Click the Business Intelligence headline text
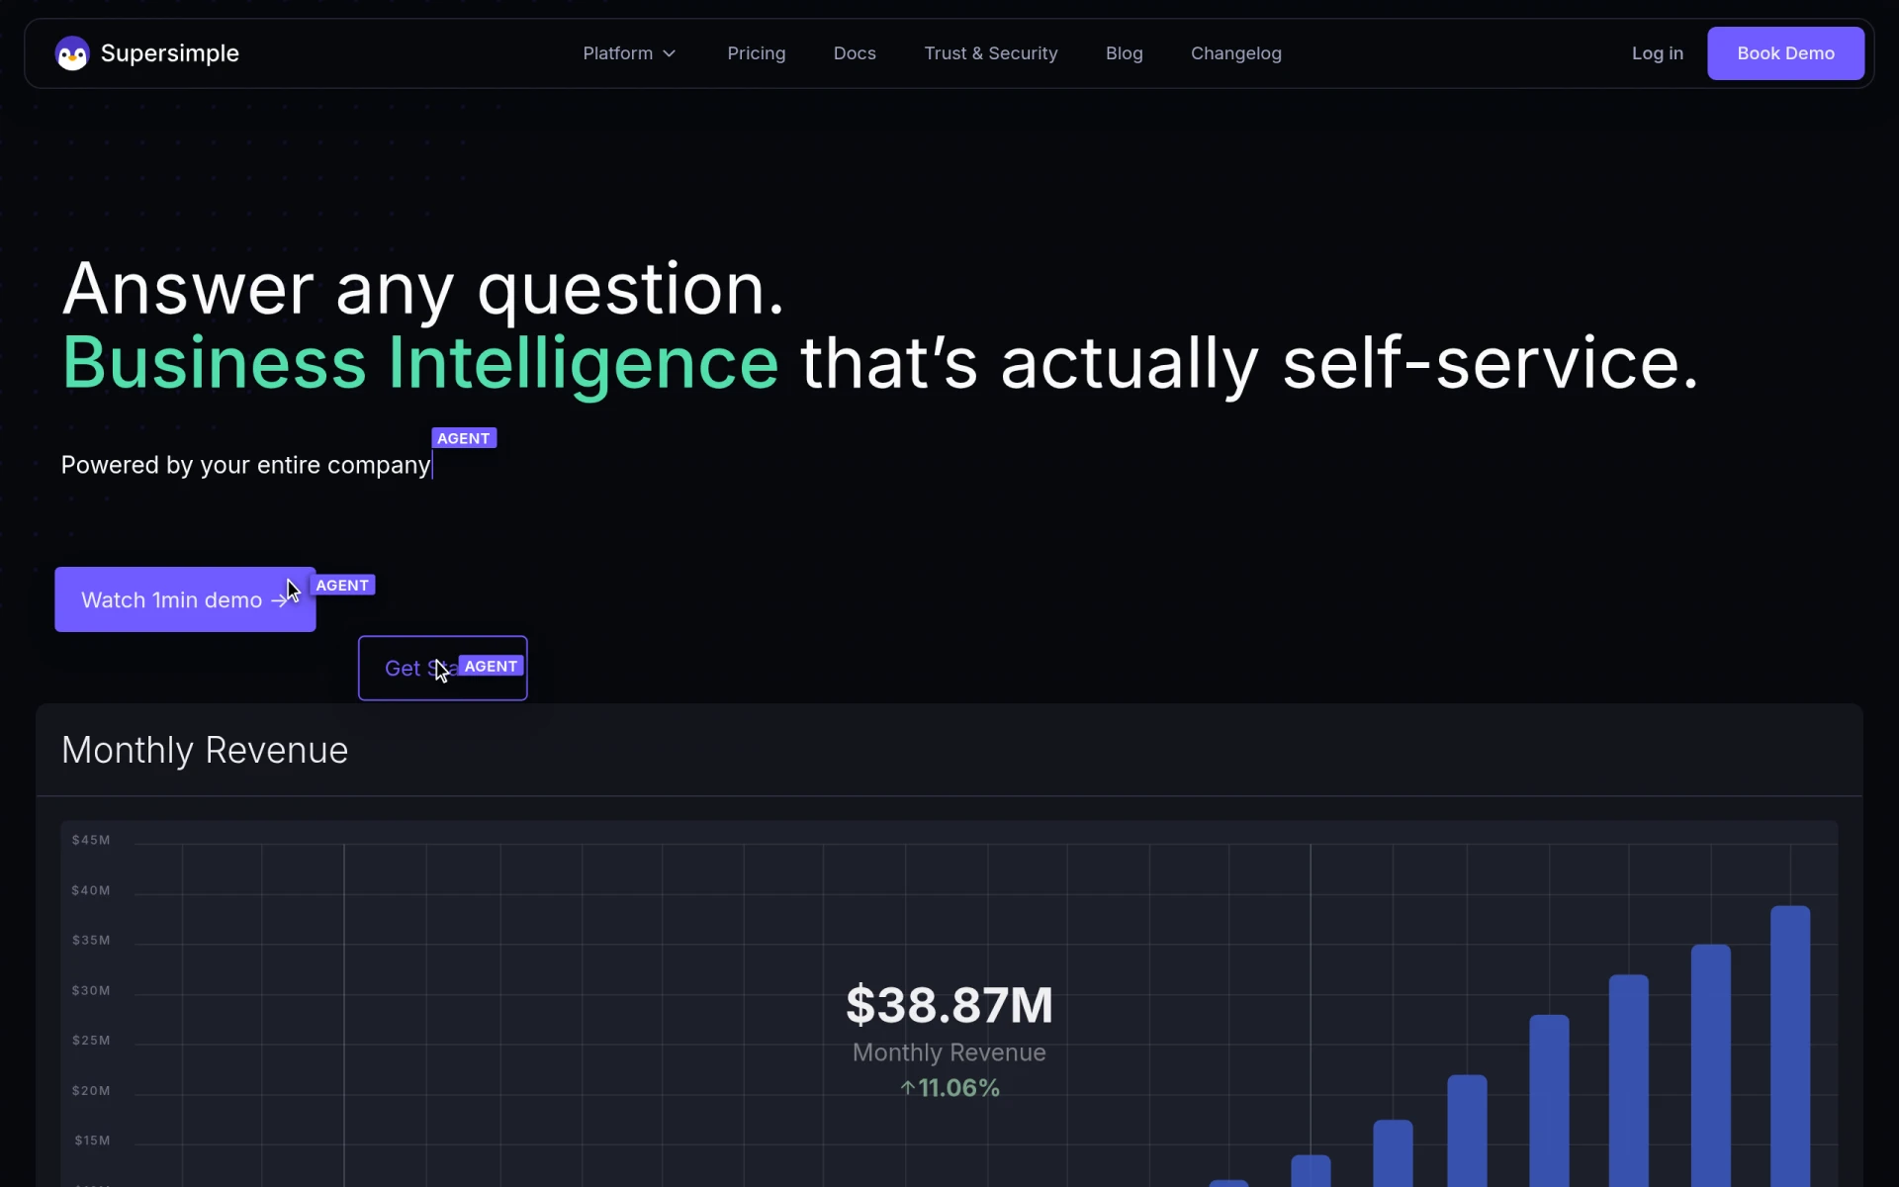Screen dimensions: 1899x1187 pos(420,364)
